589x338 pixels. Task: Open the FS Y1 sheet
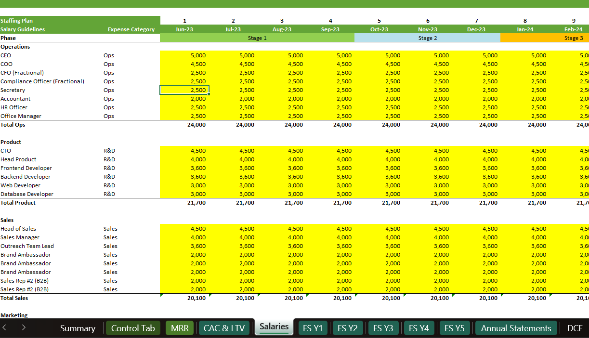pos(313,328)
